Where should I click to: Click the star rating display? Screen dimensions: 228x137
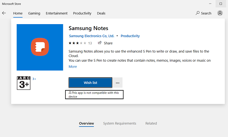point(77,43)
